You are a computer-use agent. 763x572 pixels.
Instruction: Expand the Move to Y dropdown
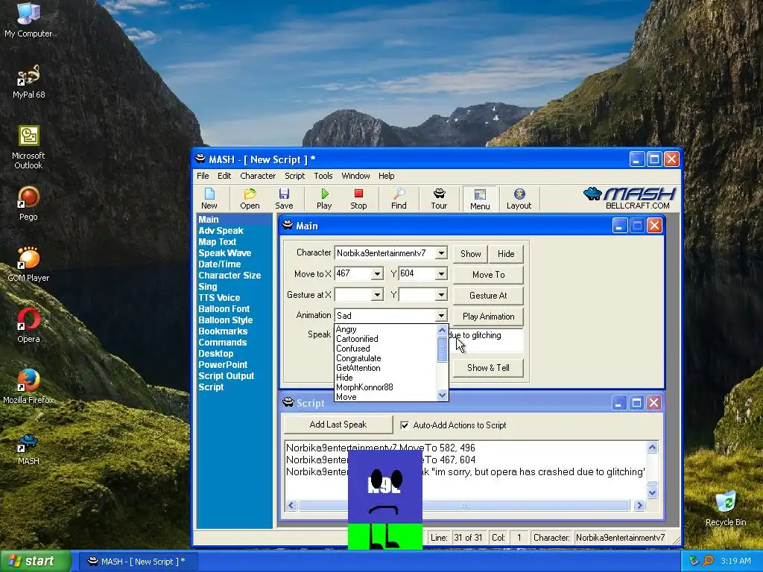[x=441, y=274]
